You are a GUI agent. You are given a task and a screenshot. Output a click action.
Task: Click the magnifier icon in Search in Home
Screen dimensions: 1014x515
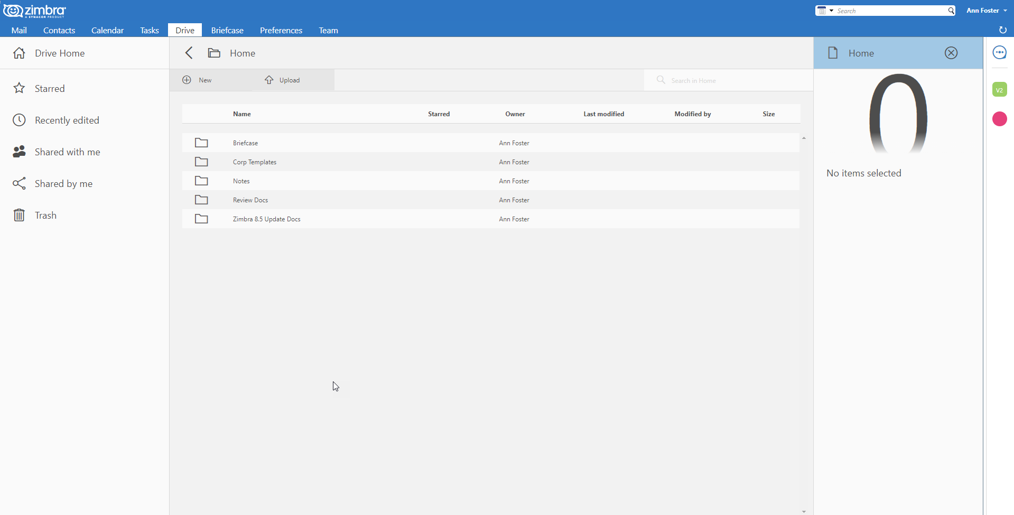click(661, 80)
